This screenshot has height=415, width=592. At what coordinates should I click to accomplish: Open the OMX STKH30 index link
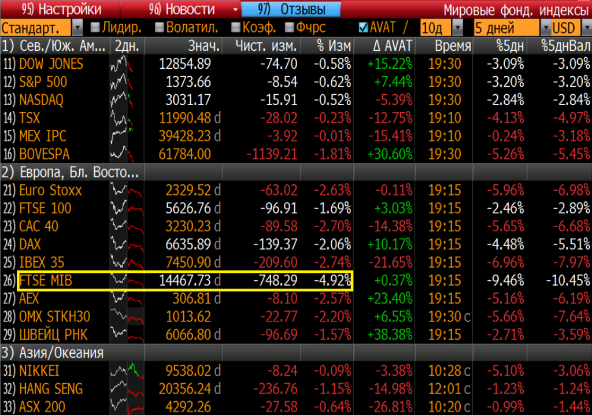55,317
